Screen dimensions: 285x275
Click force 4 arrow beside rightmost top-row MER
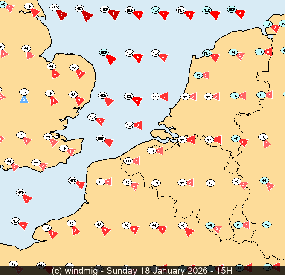[x=240, y=14]
